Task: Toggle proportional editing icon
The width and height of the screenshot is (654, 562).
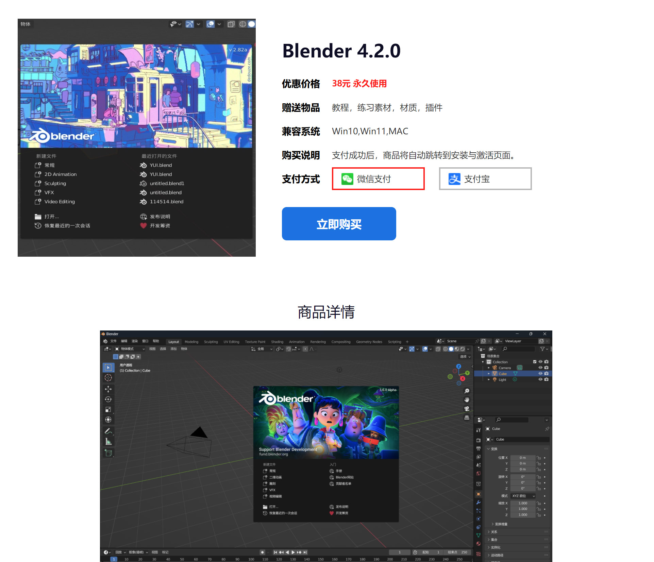Action: pos(305,349)
